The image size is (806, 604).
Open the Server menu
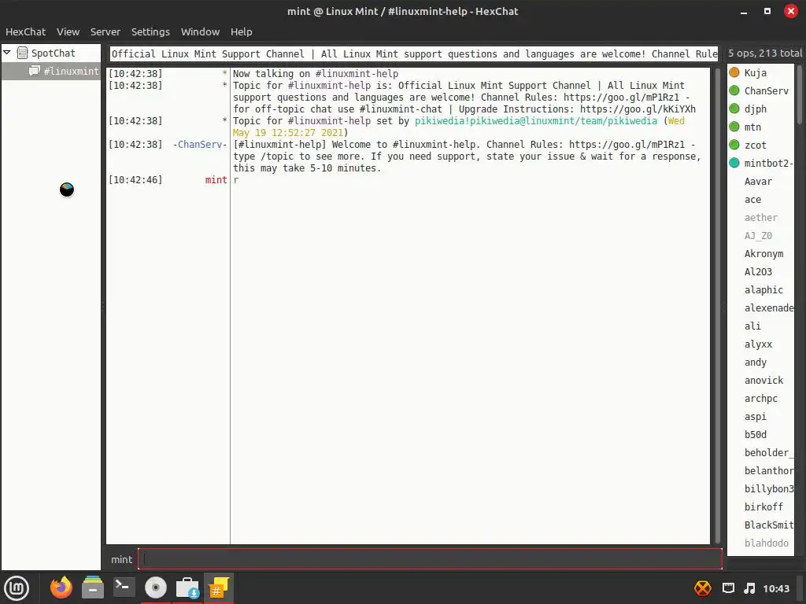[x=105, y=31]
